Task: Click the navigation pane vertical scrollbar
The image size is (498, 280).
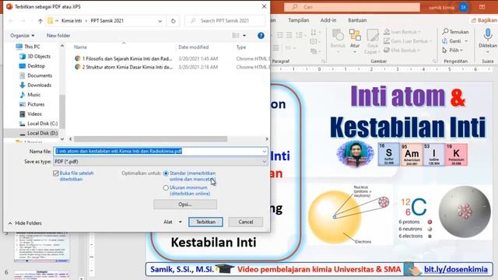Action: tap(62, 111)
